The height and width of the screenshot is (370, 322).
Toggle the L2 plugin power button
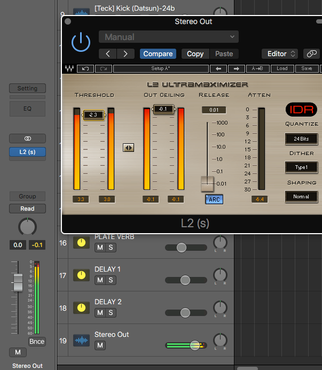coord(81,42)
